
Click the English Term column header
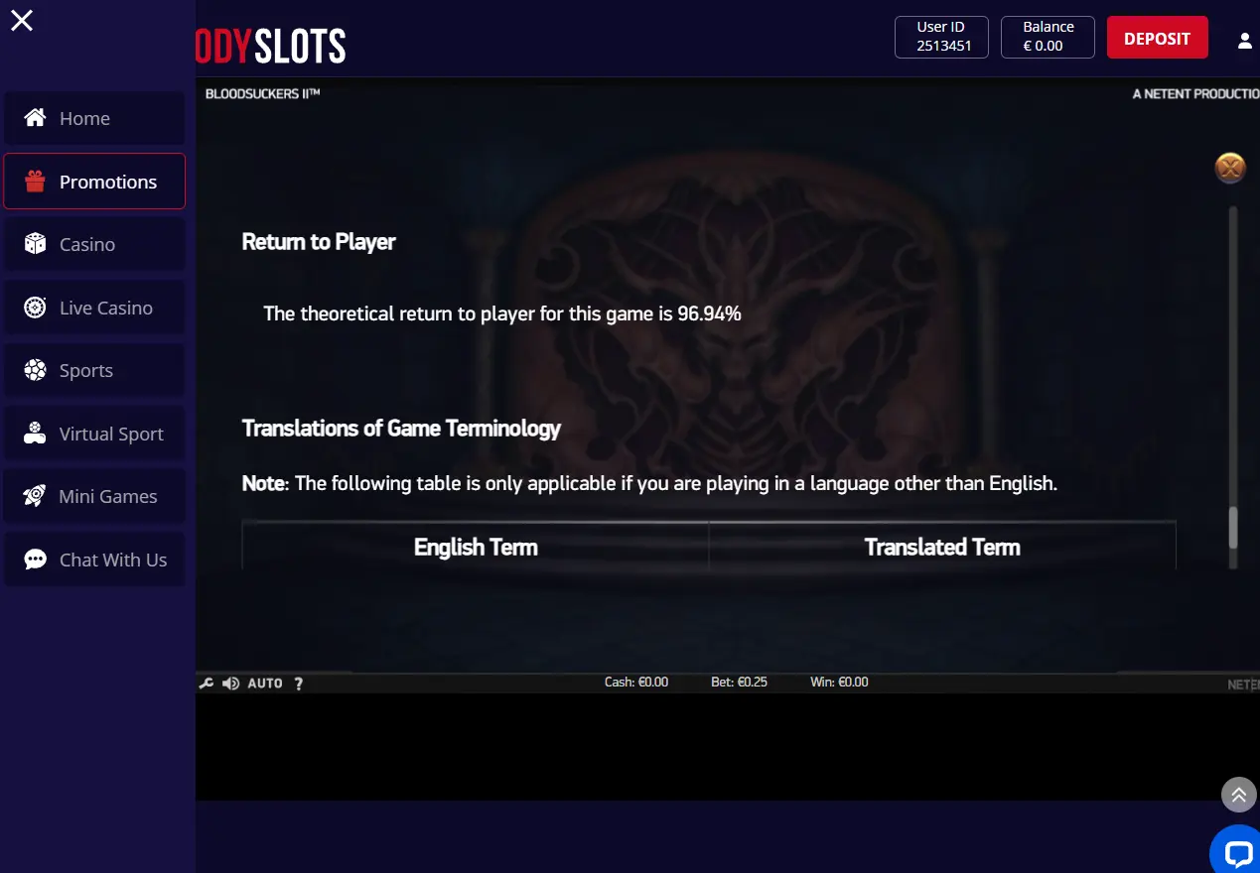click(476, 548)
